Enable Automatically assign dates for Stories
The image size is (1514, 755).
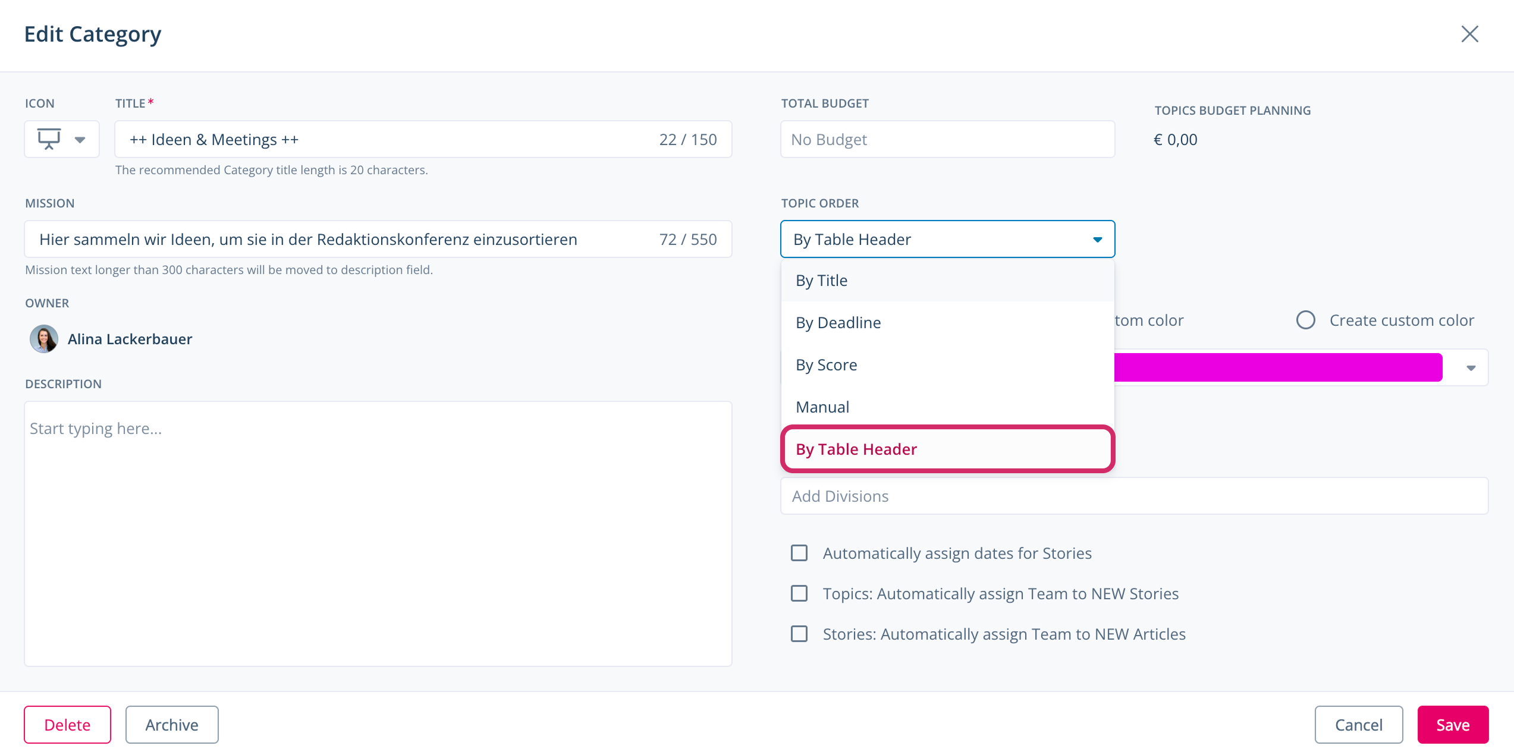(799, 553)
